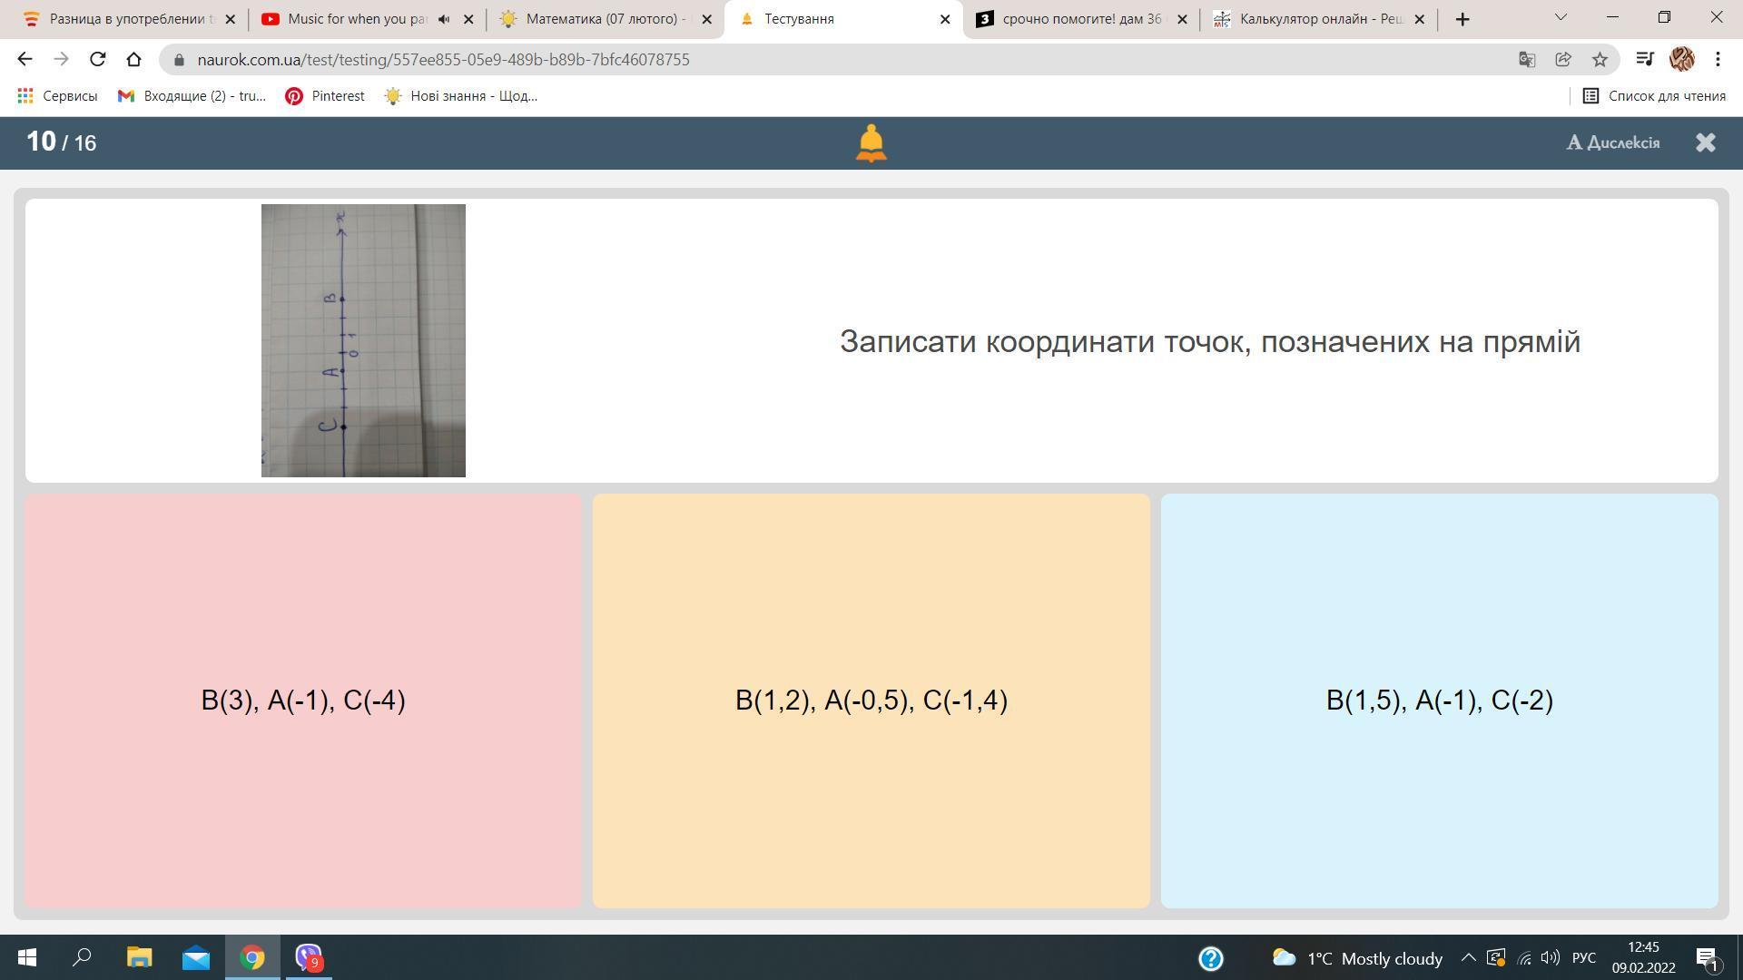
Task: Open the media control icon in toolbar
Action: coord(1644,60)
